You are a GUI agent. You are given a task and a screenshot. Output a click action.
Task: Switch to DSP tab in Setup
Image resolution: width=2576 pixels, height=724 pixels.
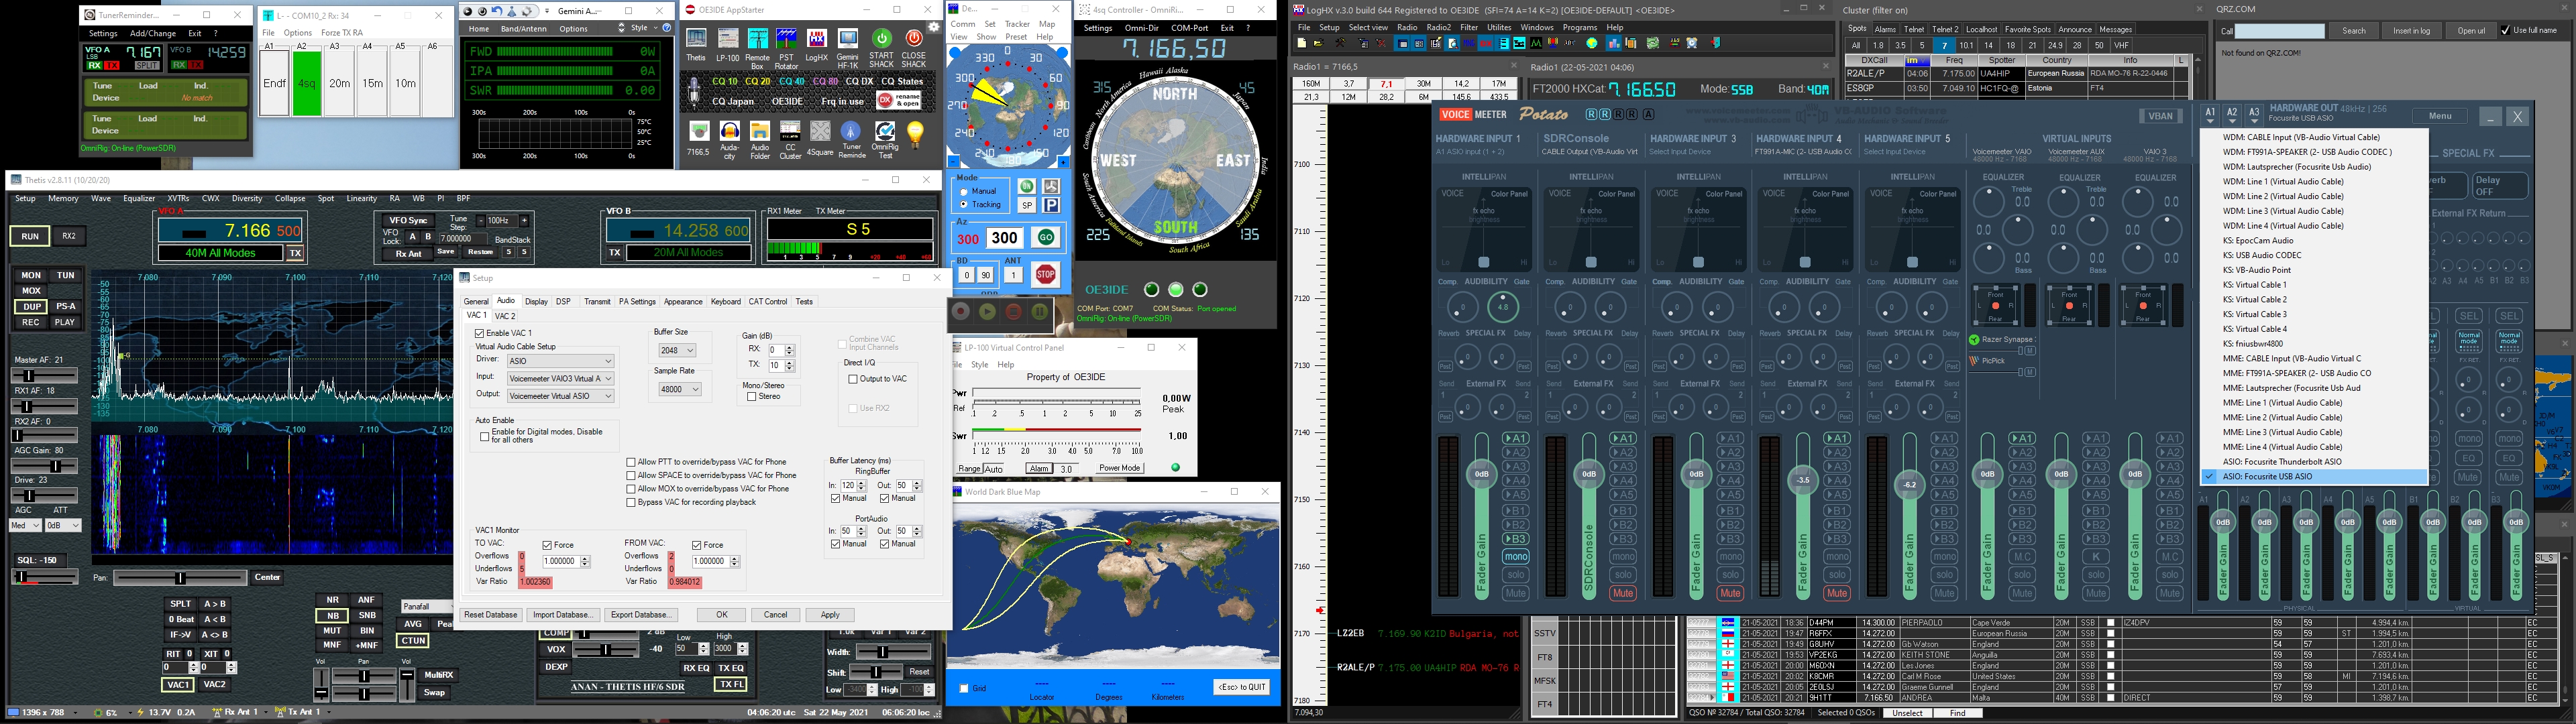(563, 301)
